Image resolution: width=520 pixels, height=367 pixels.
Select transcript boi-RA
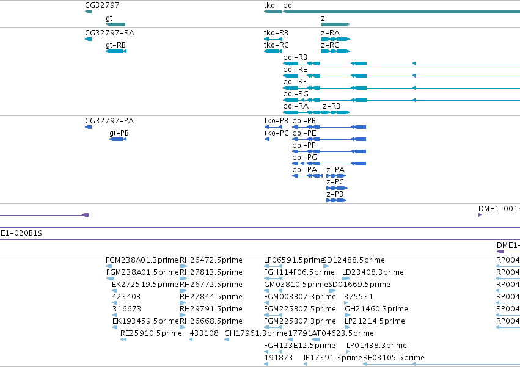[x=296, y=106]
